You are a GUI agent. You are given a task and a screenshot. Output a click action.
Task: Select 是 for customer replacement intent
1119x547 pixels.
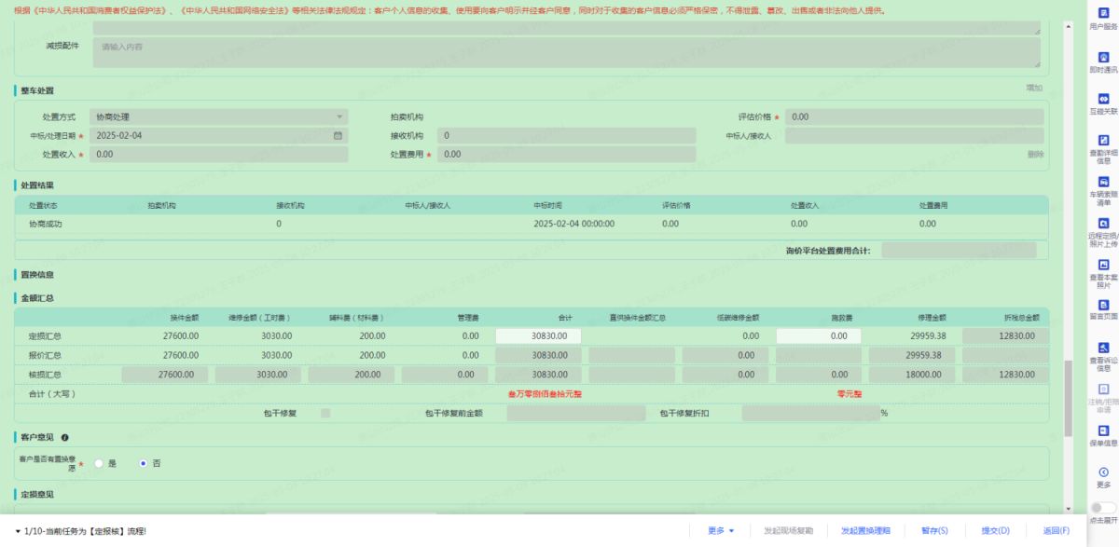(x=98, y=463)
